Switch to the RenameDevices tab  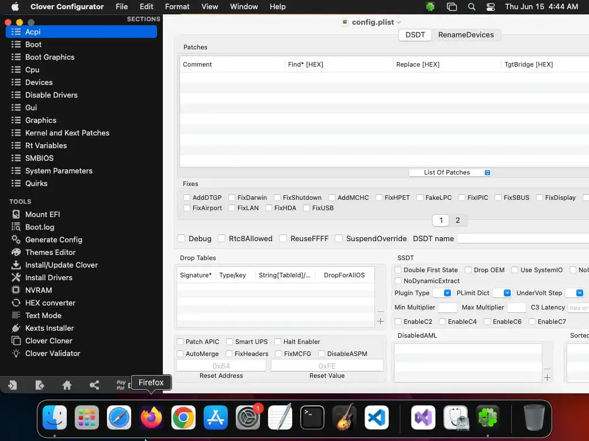click(x=466, y=35)
